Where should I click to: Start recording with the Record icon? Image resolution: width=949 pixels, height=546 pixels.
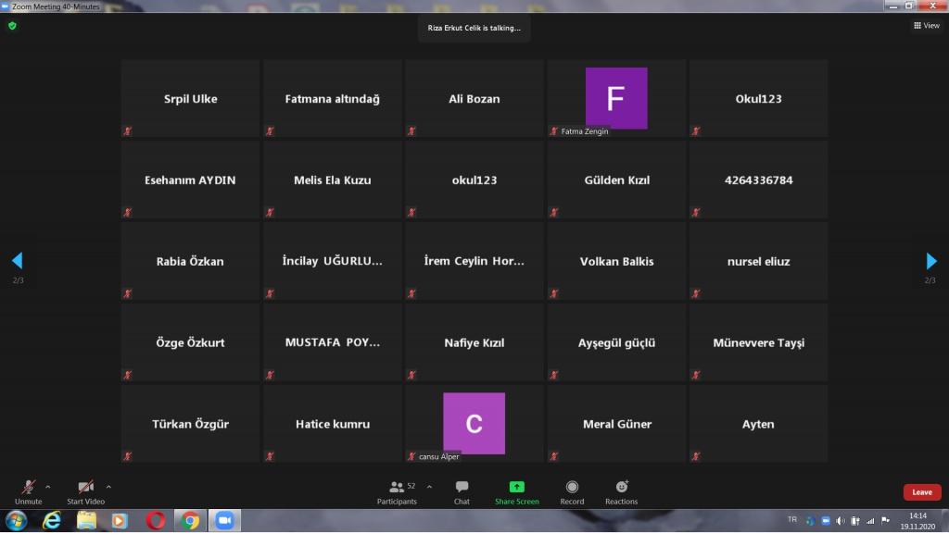coord(572,488)
